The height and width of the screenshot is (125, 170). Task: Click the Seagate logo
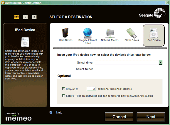coord(152,14)
